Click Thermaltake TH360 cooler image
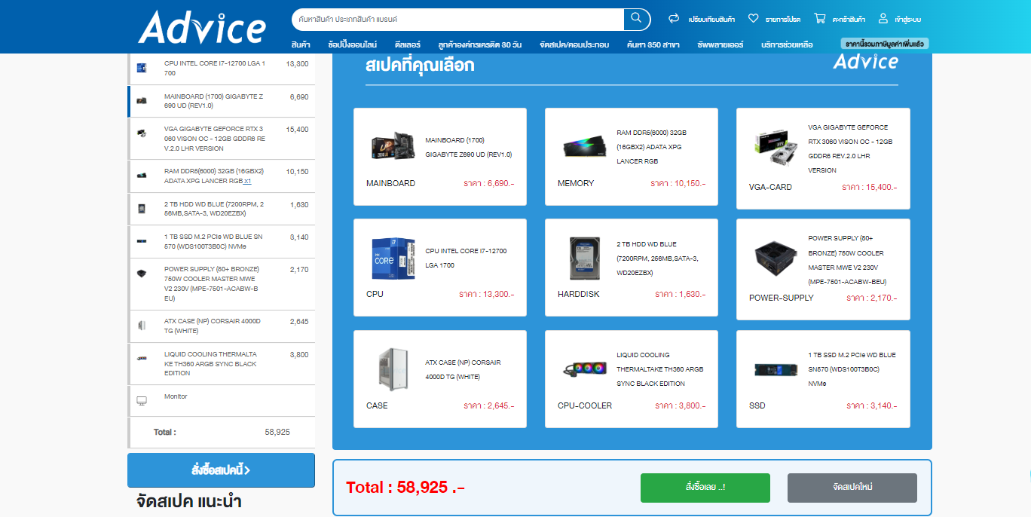Image resolution: width=1031 pixels, height=517 pixels. pyautogui.click(x=584, y=369)
